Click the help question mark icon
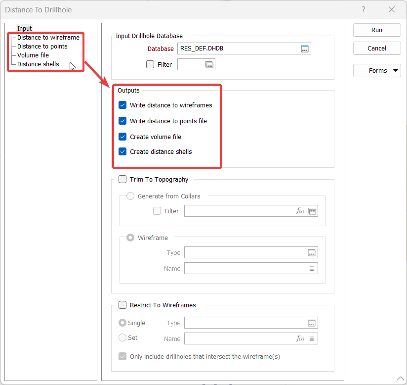The image size is (407, 385). click(x=363, y=9)
